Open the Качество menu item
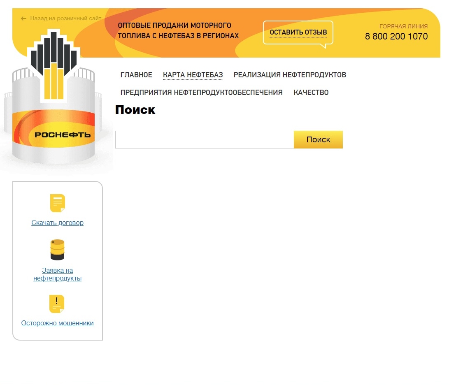 pyautogui.click(x=311, y=92)
